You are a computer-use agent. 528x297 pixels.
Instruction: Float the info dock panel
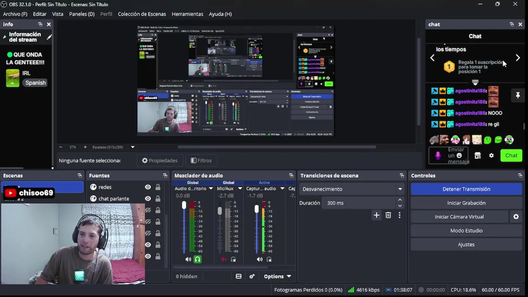pos(40,24)
